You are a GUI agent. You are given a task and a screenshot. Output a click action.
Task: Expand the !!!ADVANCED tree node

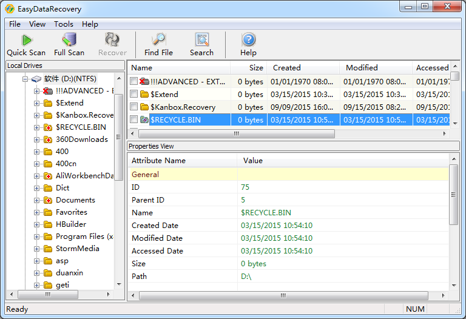(36, 91)
